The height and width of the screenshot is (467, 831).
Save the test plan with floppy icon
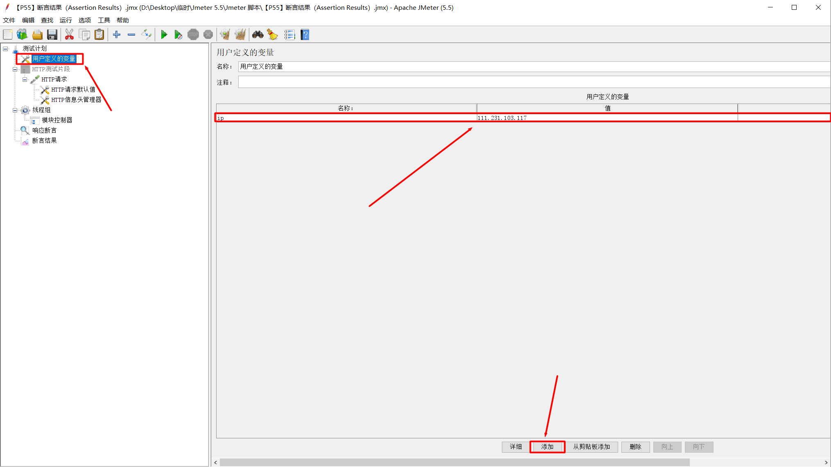[52, 35]
